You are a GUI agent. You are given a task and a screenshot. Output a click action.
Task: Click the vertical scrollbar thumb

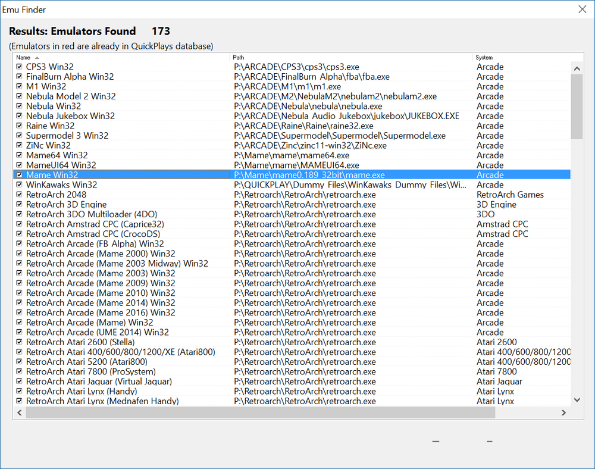[577, 107]
